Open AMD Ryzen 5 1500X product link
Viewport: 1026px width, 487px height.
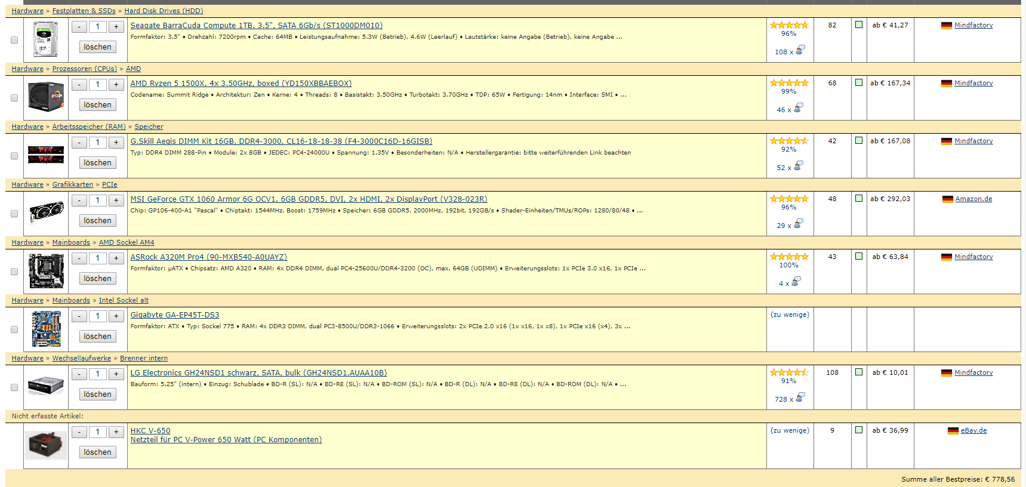241,83
